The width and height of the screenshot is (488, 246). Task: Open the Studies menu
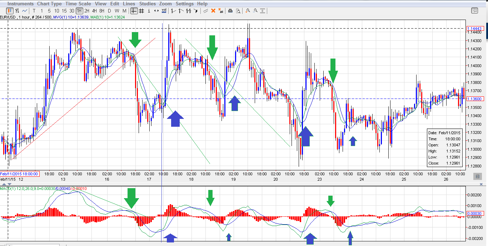(148, 4)
